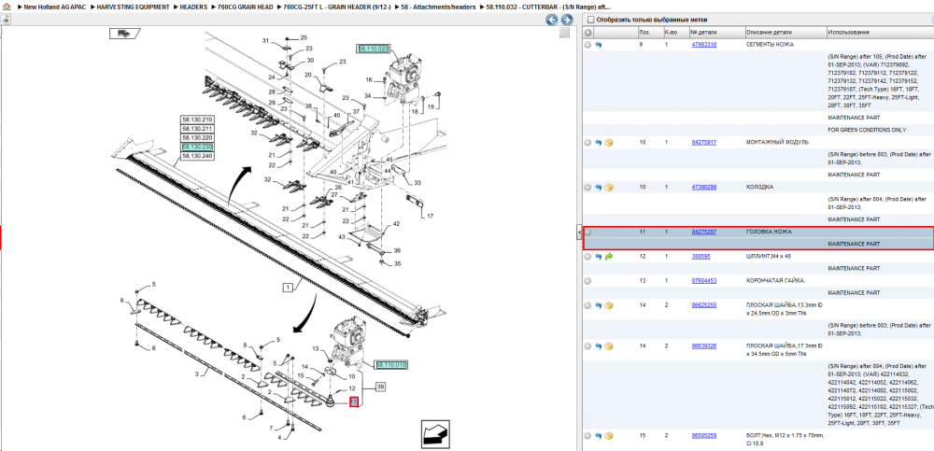Click the package icon for part 86505259

[609, 436]
